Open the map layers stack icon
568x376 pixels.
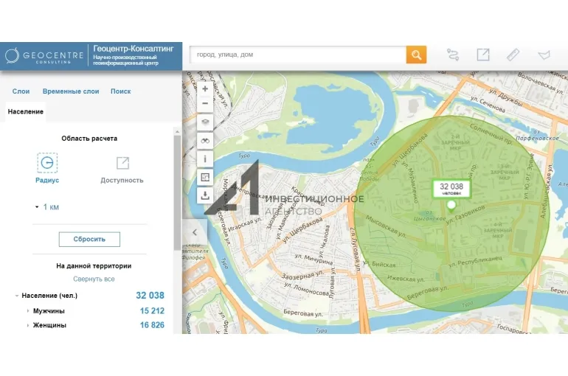coord(205,122)
